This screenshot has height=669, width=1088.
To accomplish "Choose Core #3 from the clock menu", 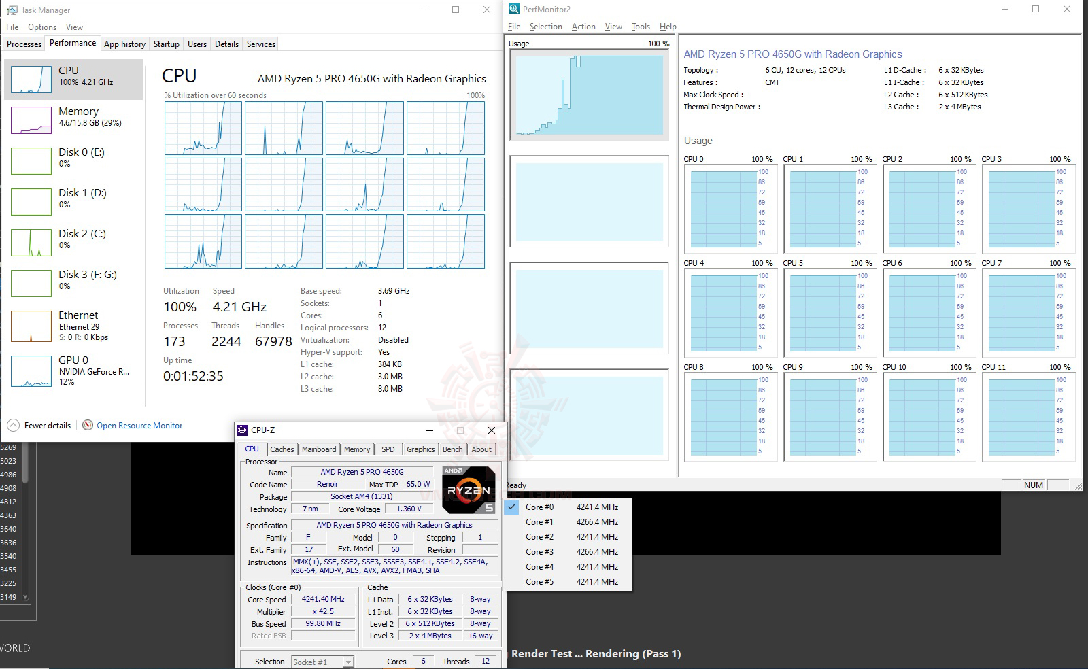I will [568, 552].
